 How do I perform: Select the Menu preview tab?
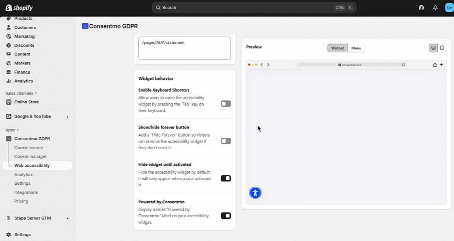[356, 48]
